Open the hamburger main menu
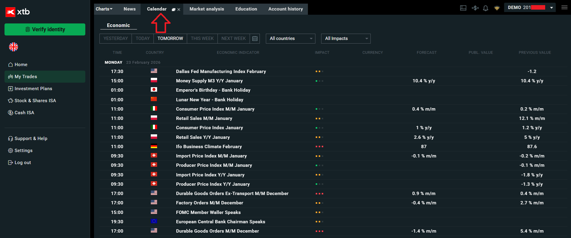Screen dimensions: 571x238 (564, 8)
